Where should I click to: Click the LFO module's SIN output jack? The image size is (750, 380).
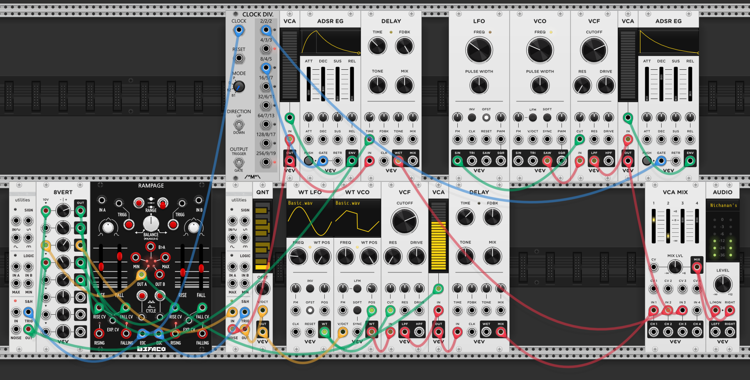click(x=457, y=161)
